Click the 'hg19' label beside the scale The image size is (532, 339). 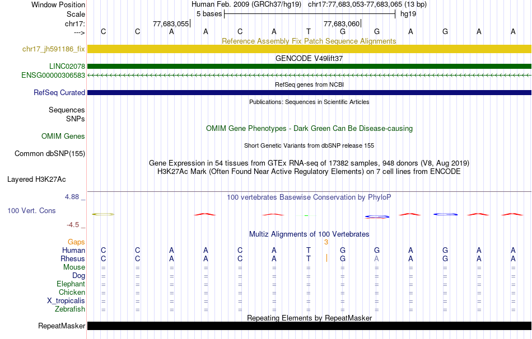pos(408,14)
